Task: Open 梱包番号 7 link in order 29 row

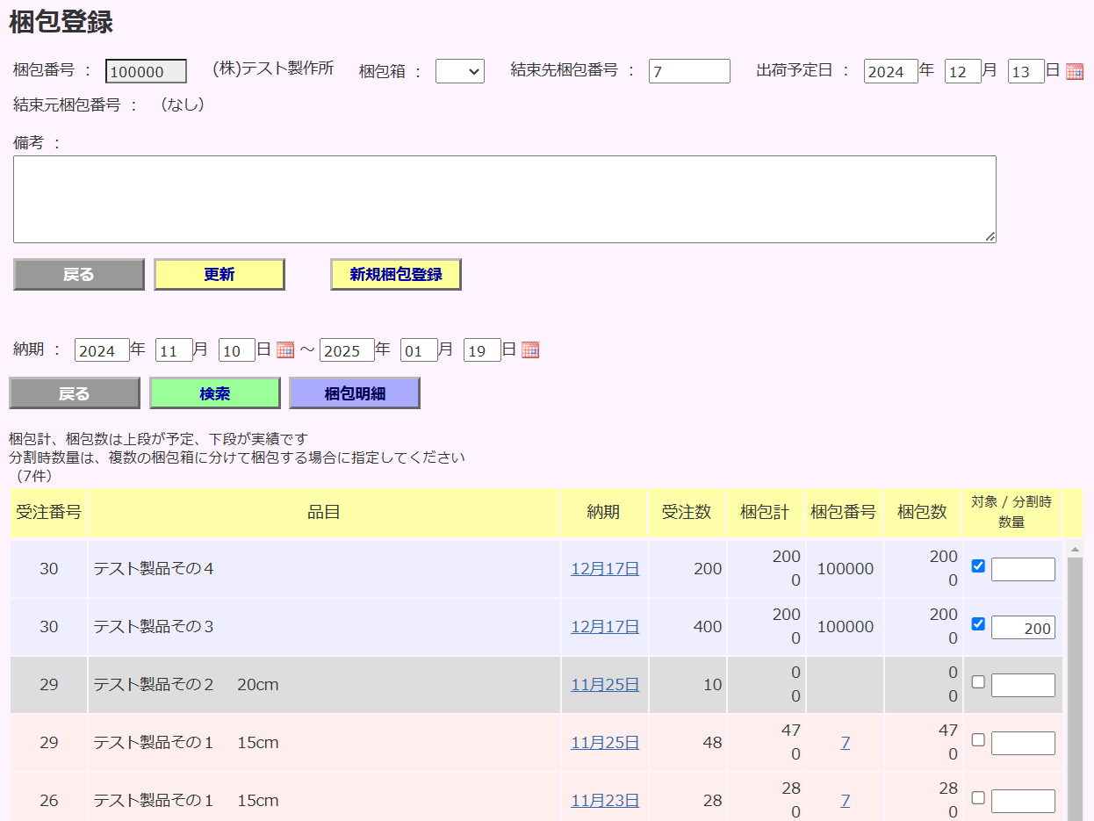Action: (845, 743)
